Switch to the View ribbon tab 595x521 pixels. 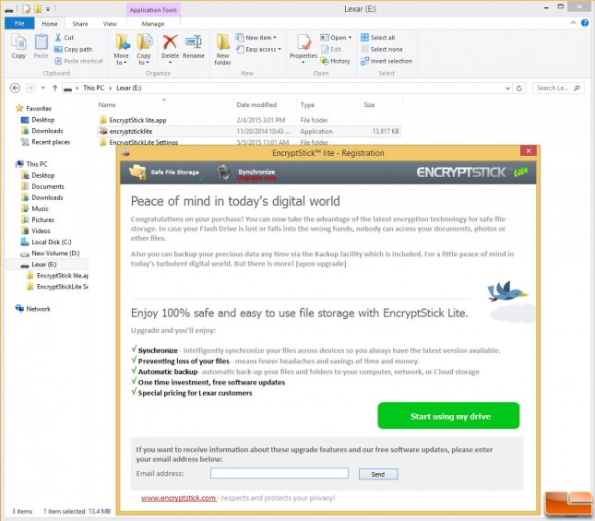click(110, 23)
